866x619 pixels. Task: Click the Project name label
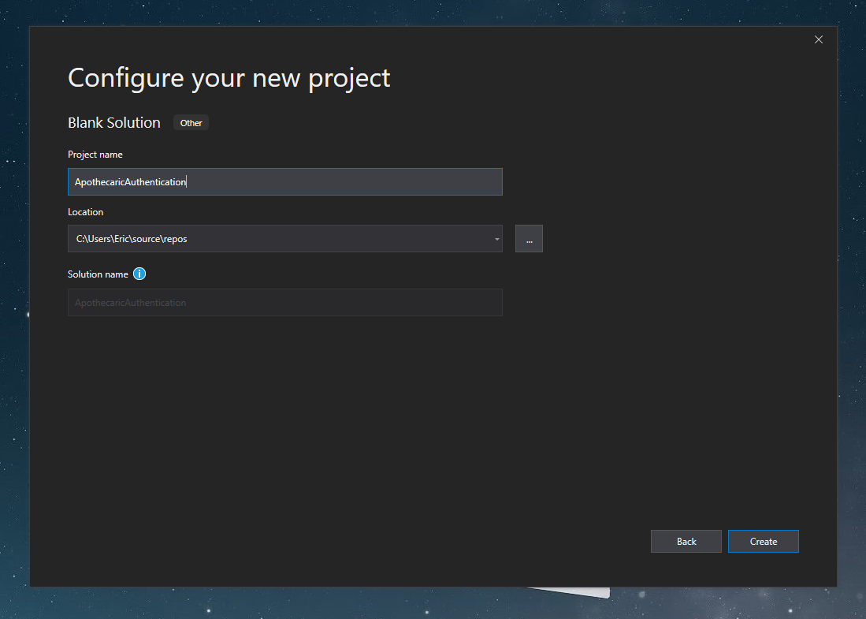95,155
